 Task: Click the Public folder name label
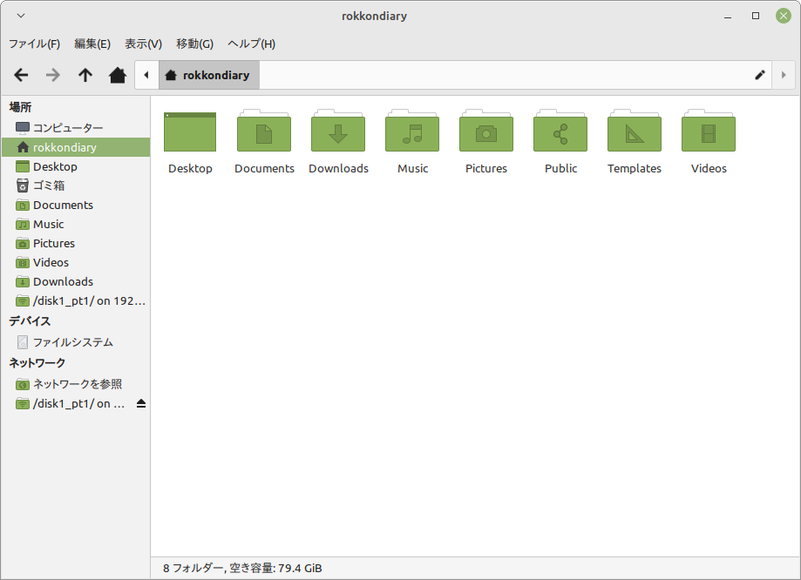(560, 168)
